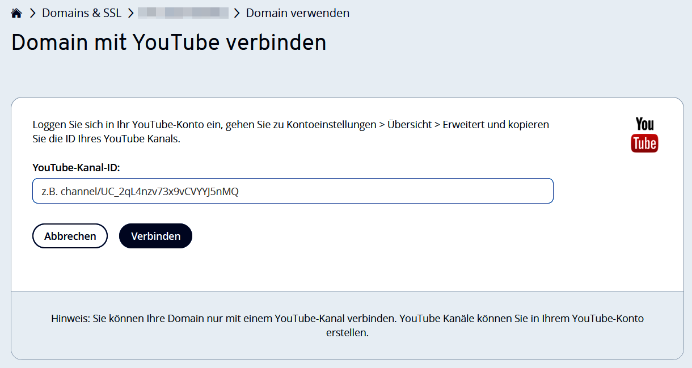Click the home icon in the breadcrumb
Screen dimensions: 692x368
[x=16, y=12]
